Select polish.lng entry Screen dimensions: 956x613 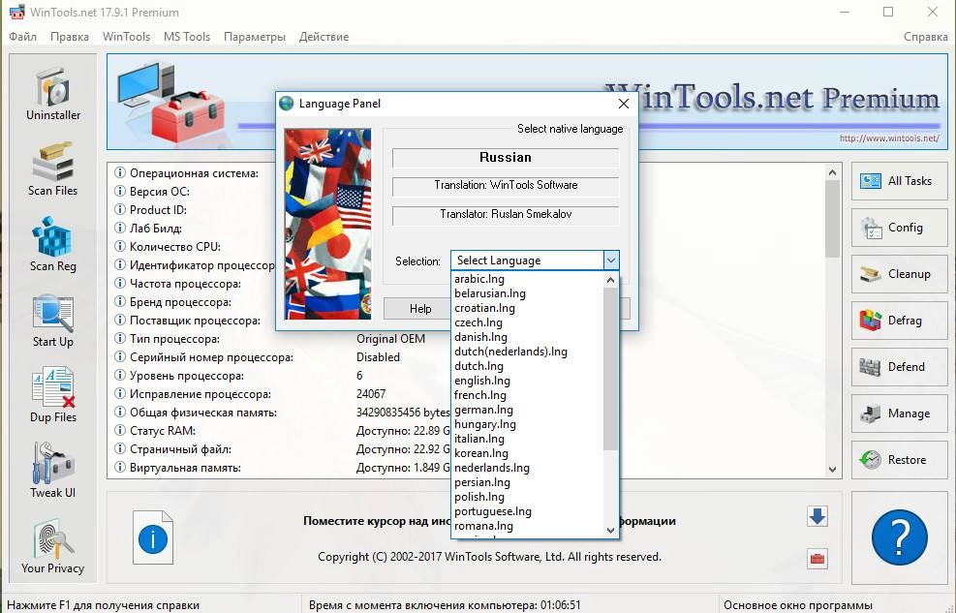pyautogui.click(x=527, y=497)
